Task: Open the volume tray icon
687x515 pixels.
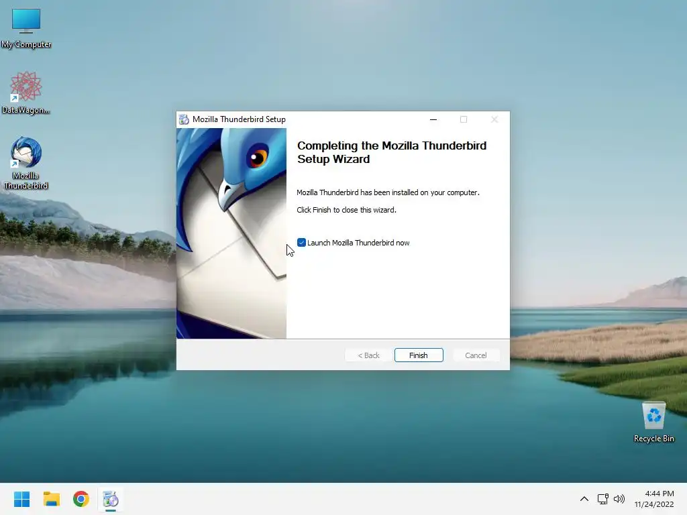Action: [619, 499]
